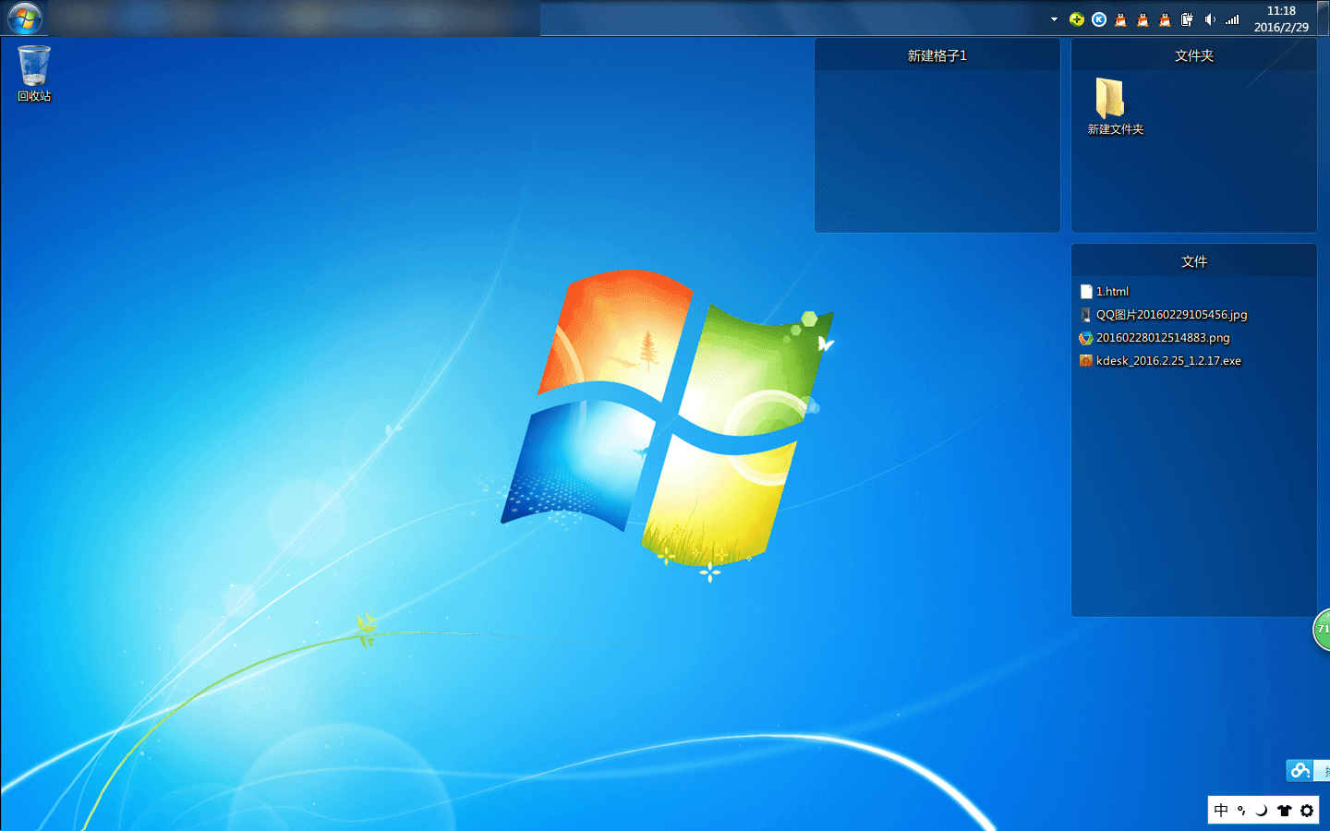Viewport: 1330px width, 831px height.
Task: Toggle the 中 Chinese input mode
Action: tap(1221, 810)
